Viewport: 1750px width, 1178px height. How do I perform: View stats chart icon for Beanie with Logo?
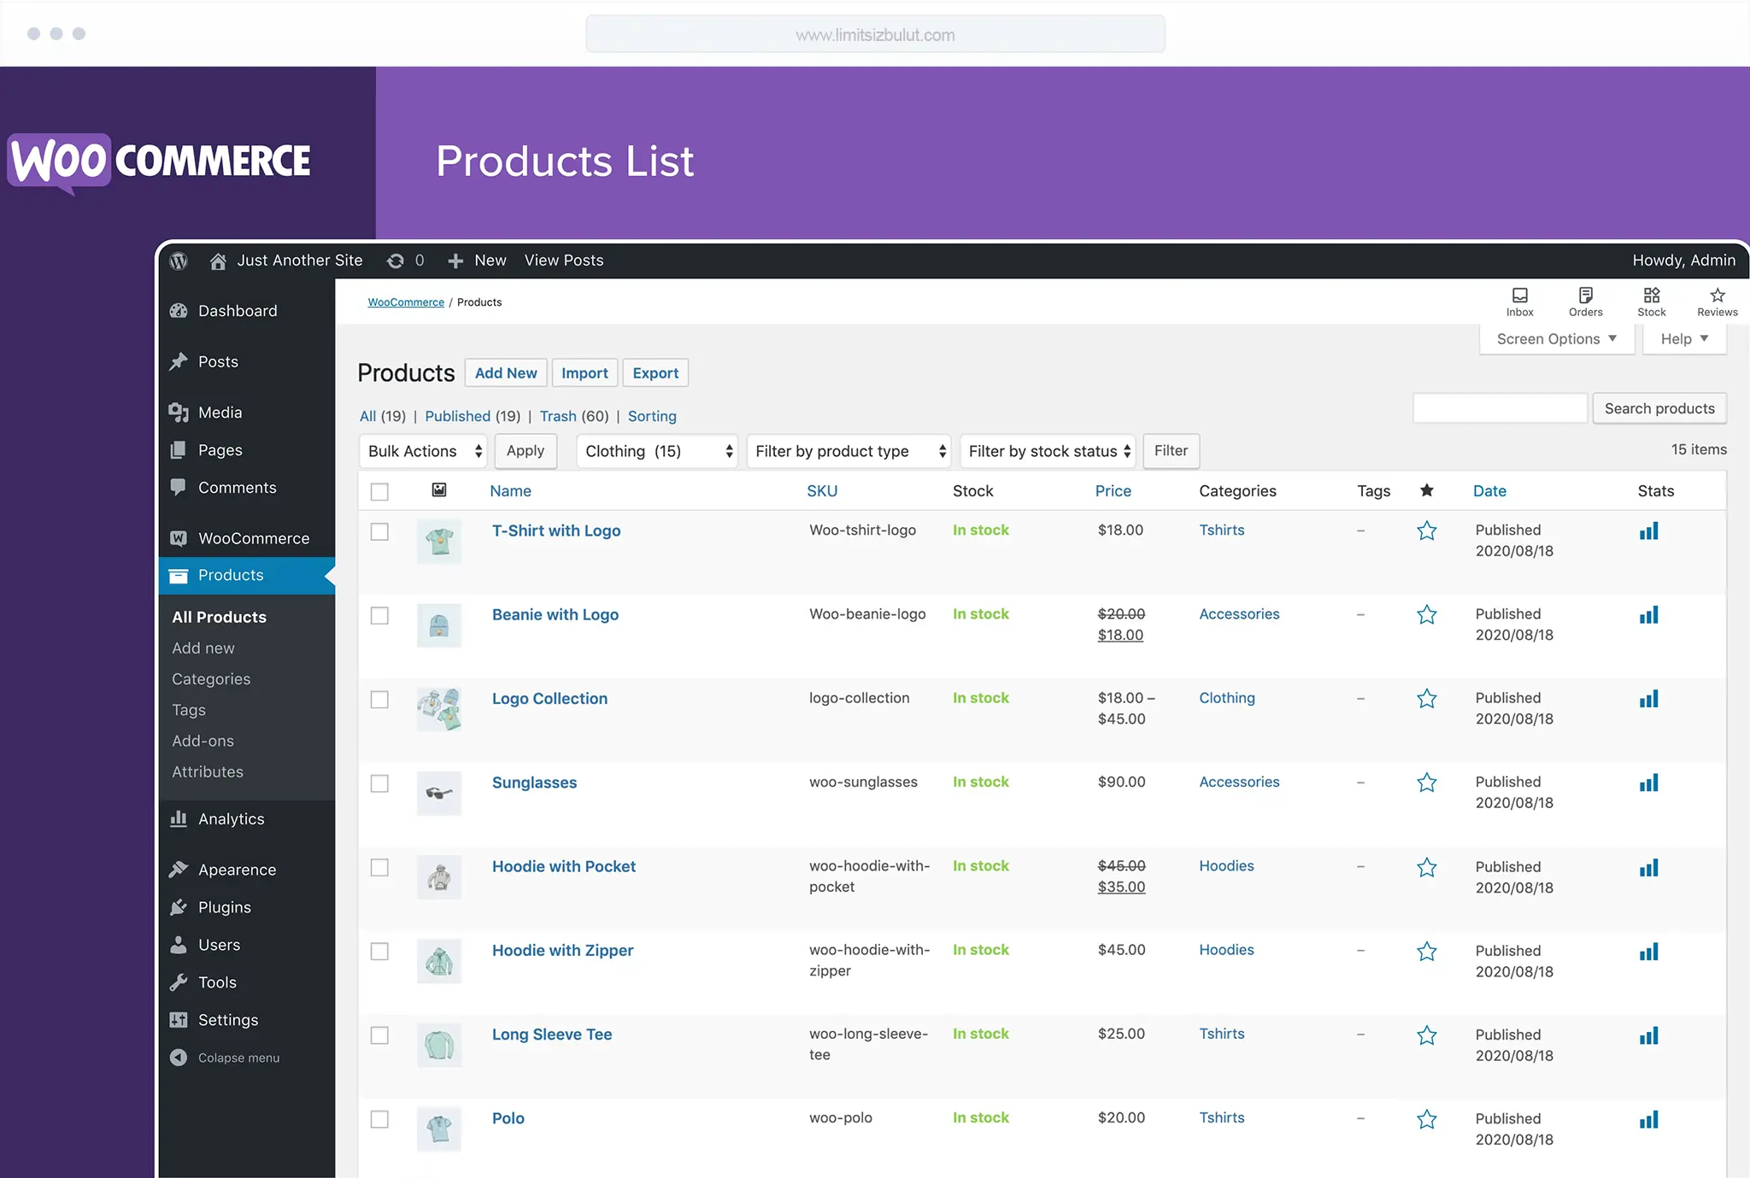click(x=1648, y=615)
